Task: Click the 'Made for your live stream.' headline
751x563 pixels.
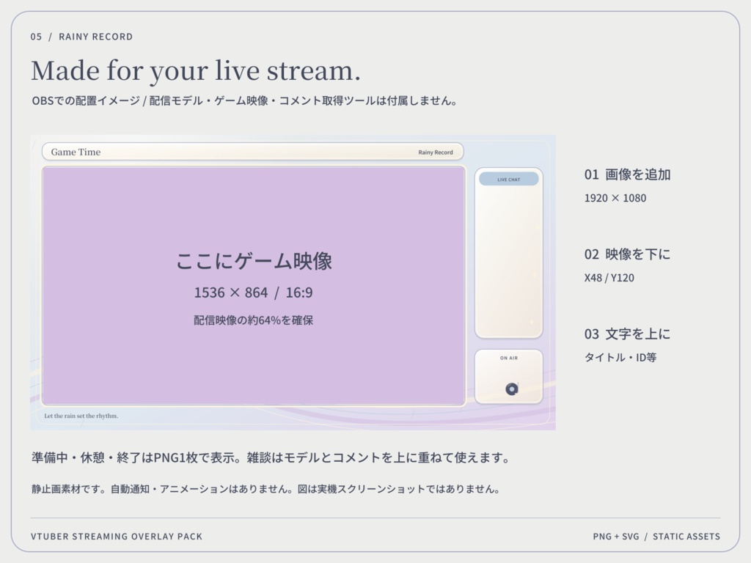Action: click(x=195, y=70)
